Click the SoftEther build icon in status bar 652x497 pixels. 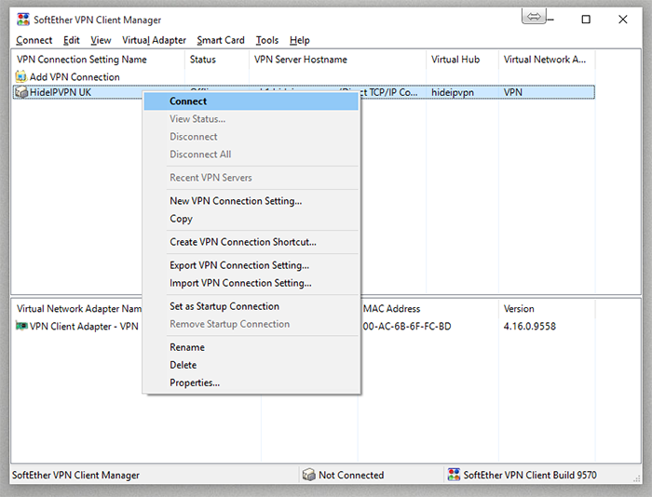(x=454, y=475)
